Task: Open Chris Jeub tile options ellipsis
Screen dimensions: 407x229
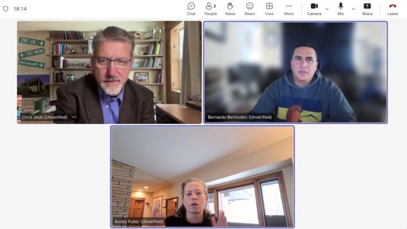Action: 74,117
